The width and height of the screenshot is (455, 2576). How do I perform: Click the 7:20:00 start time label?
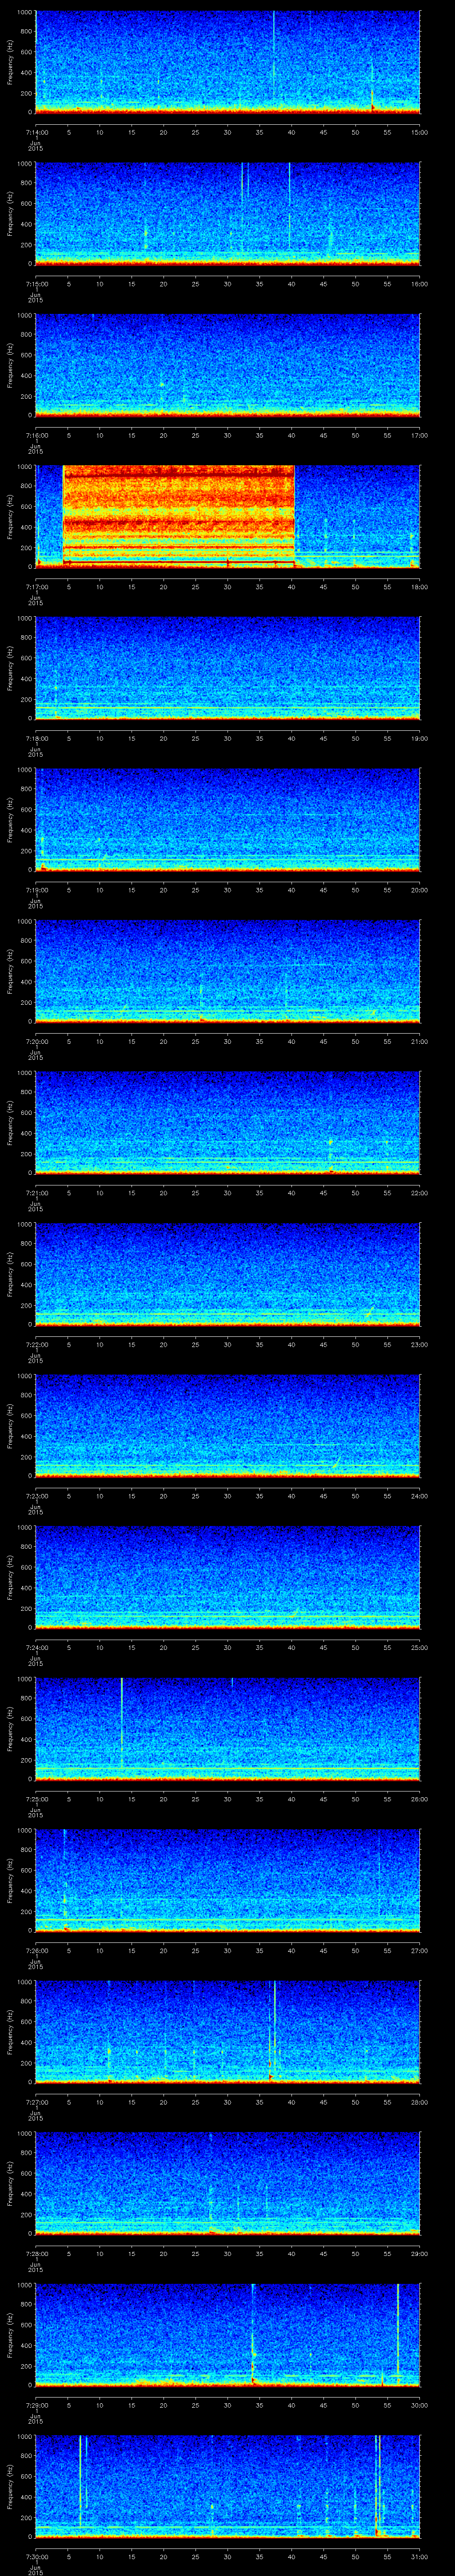tap(36, 1042)
